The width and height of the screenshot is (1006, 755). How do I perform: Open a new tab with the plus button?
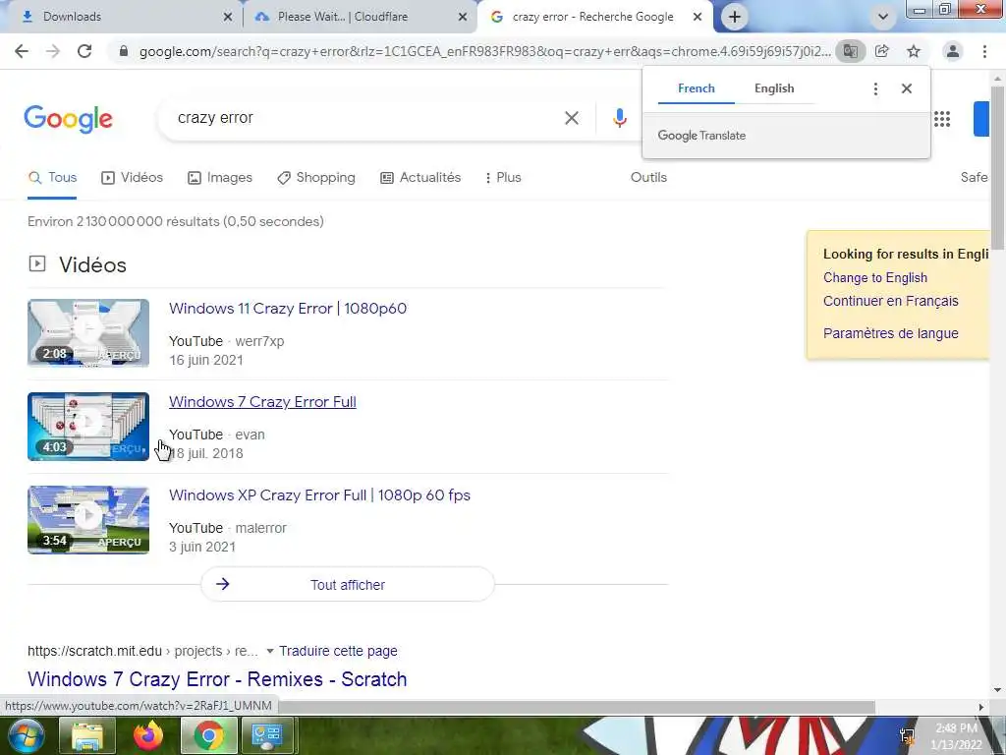point(735,17)
